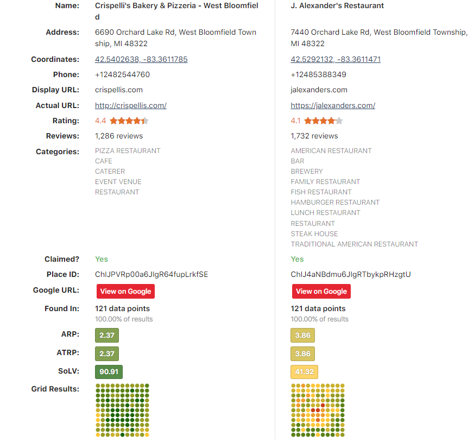This screenshot has height=442, width=474.
Task: Click J. Alexander's View on Google button
Action: [321, 291]
